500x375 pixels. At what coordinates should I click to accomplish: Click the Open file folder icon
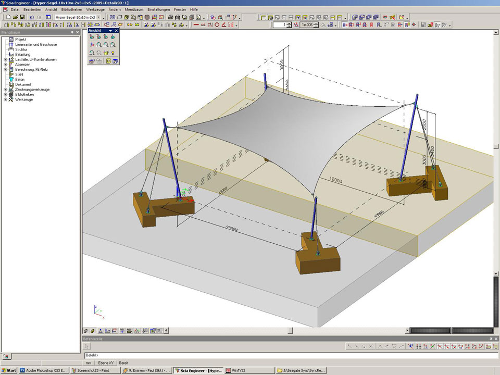click(15, 17)
